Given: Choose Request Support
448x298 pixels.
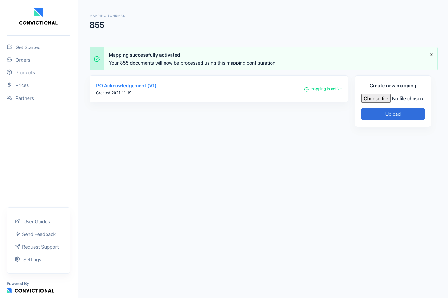Looking at the screenshot, I should pos(40,247).
